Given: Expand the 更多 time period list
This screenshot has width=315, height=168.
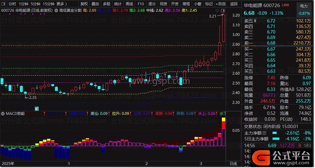Looking at the screenshot, I should pos(62,4).
